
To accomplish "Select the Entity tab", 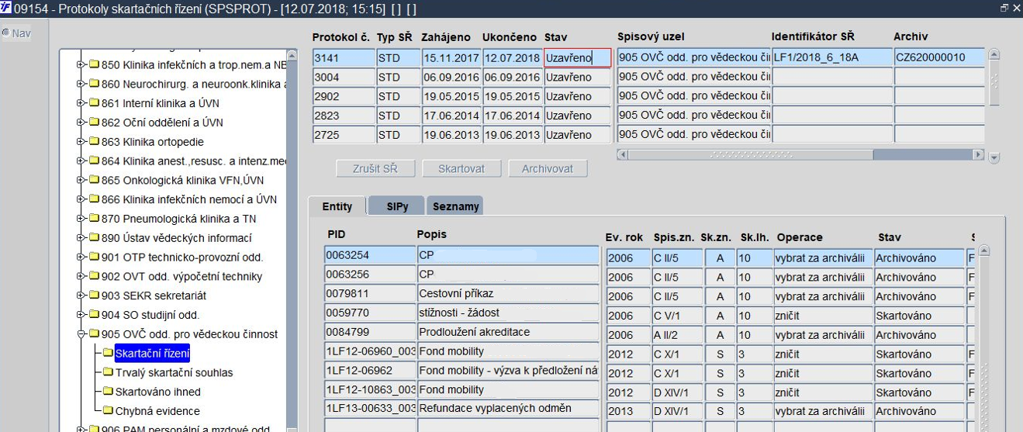I will point(337,206).
